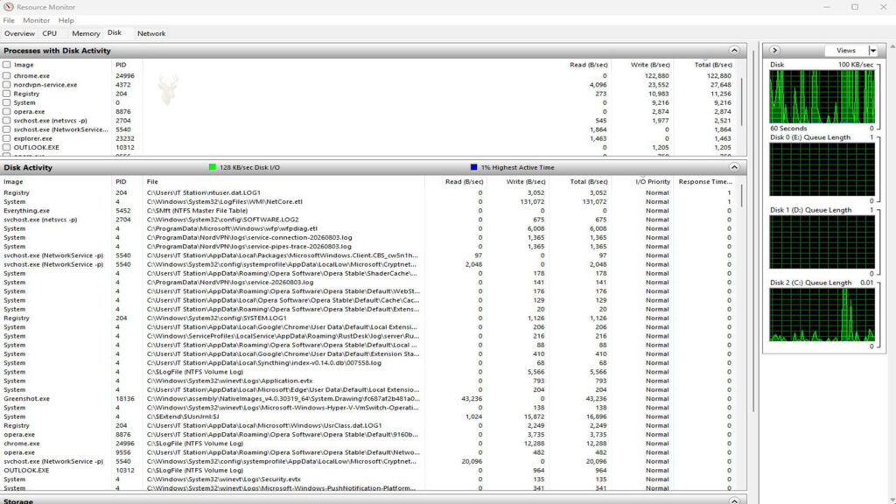
Task: Switch to the Overview tab
Action: point(19,33)
